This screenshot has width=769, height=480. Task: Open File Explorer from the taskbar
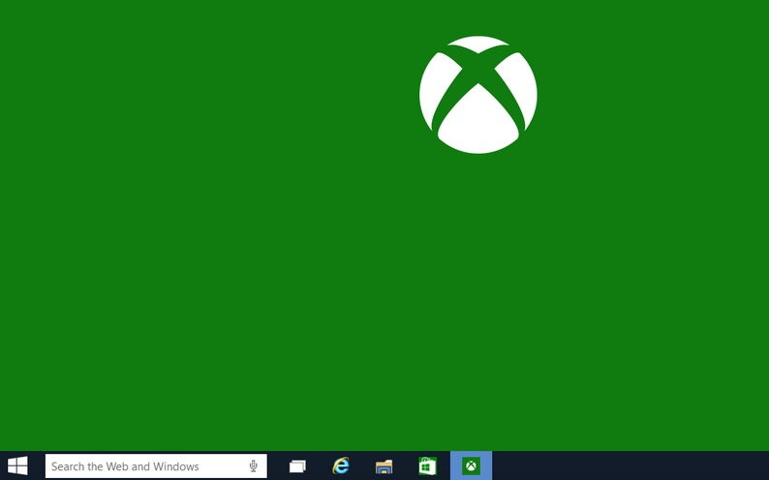tap(384, 466)
